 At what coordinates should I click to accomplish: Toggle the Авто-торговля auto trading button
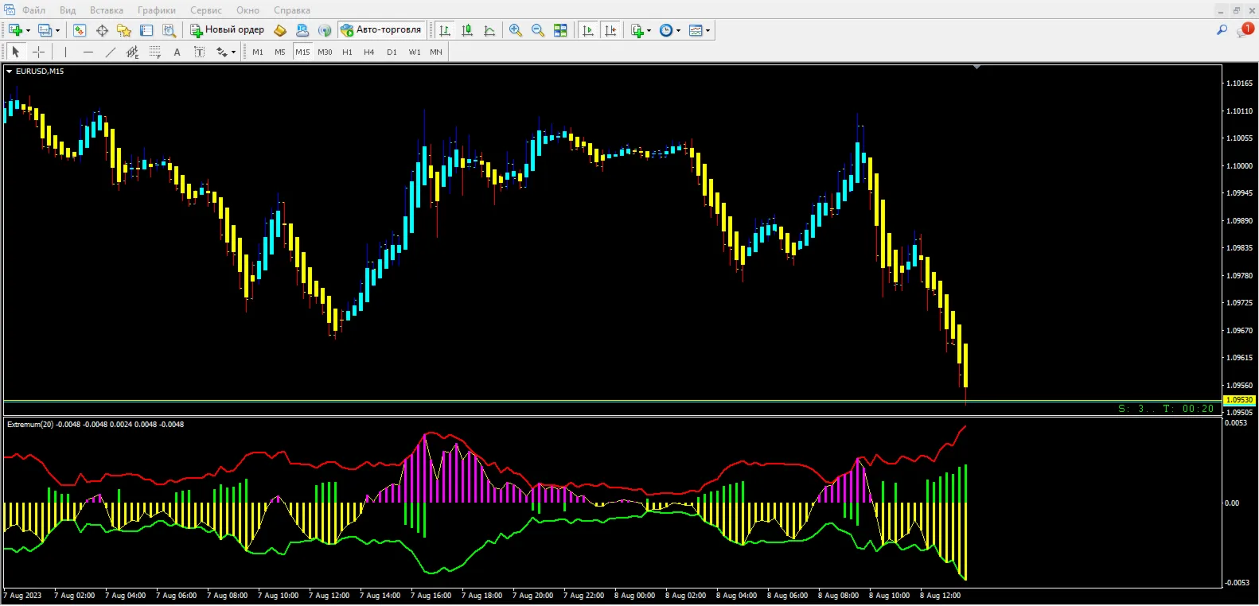[x=381, y=30]
